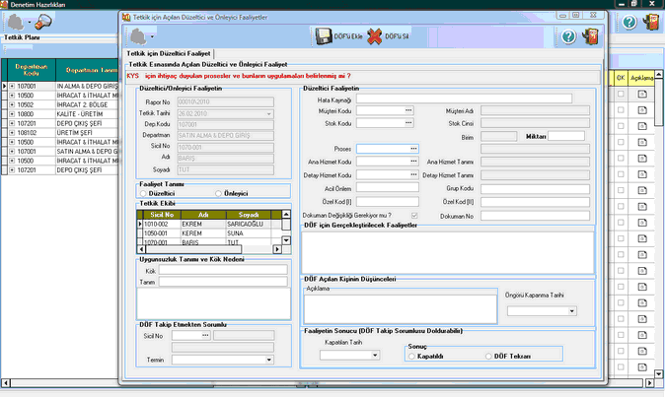Click printer icon in Denetim Hazırlıkları toolbar

16,22
